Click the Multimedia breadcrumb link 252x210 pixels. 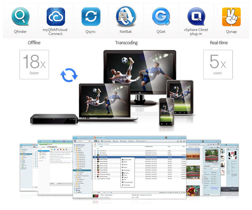click(x=100, y=144)
